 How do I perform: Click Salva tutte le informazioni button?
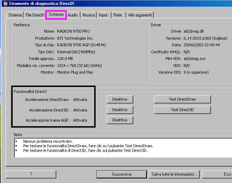coord(174,174)
